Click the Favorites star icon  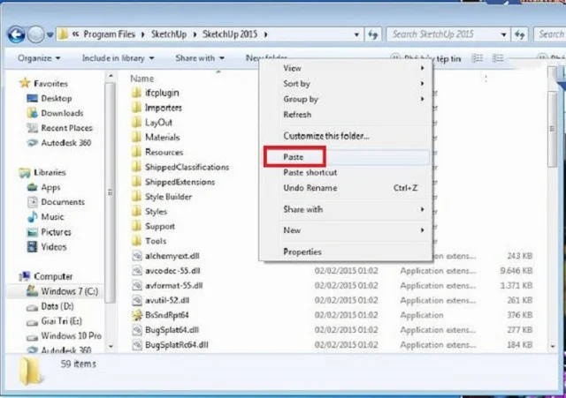25,83
